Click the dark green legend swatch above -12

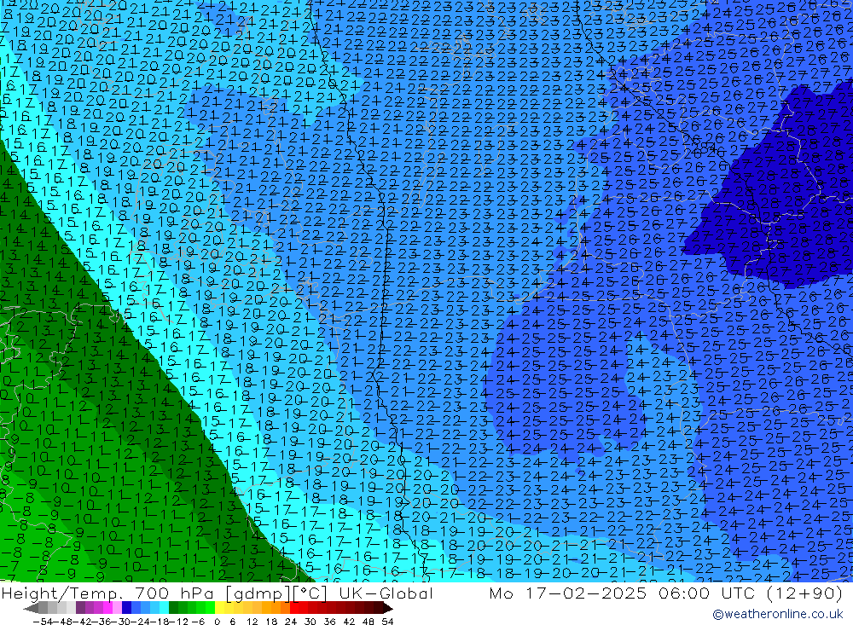173,608
